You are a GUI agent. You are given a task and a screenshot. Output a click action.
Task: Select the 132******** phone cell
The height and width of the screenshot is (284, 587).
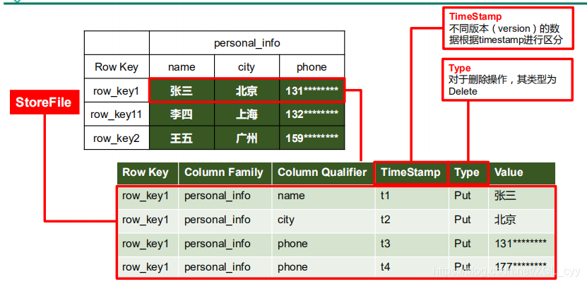coord(312,114)
